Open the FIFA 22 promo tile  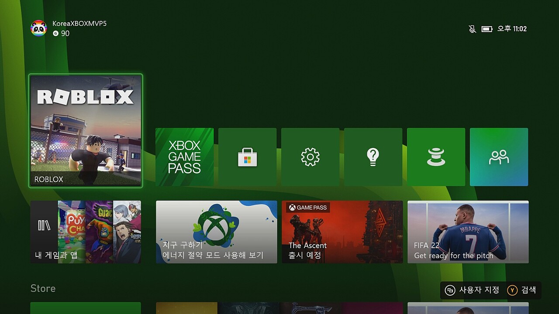(x=468, y=232)
